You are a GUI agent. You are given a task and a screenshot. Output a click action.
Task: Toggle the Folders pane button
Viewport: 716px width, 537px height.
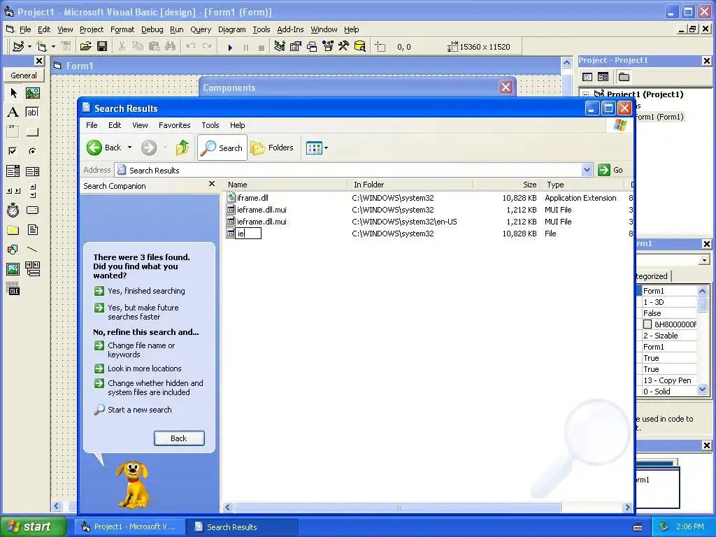[x=272, y=148]
